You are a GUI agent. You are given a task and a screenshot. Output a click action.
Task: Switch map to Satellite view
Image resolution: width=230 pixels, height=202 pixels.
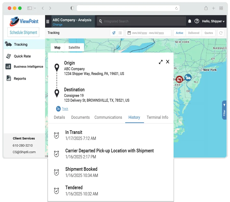pyautogui.click(x=74, y=47)
